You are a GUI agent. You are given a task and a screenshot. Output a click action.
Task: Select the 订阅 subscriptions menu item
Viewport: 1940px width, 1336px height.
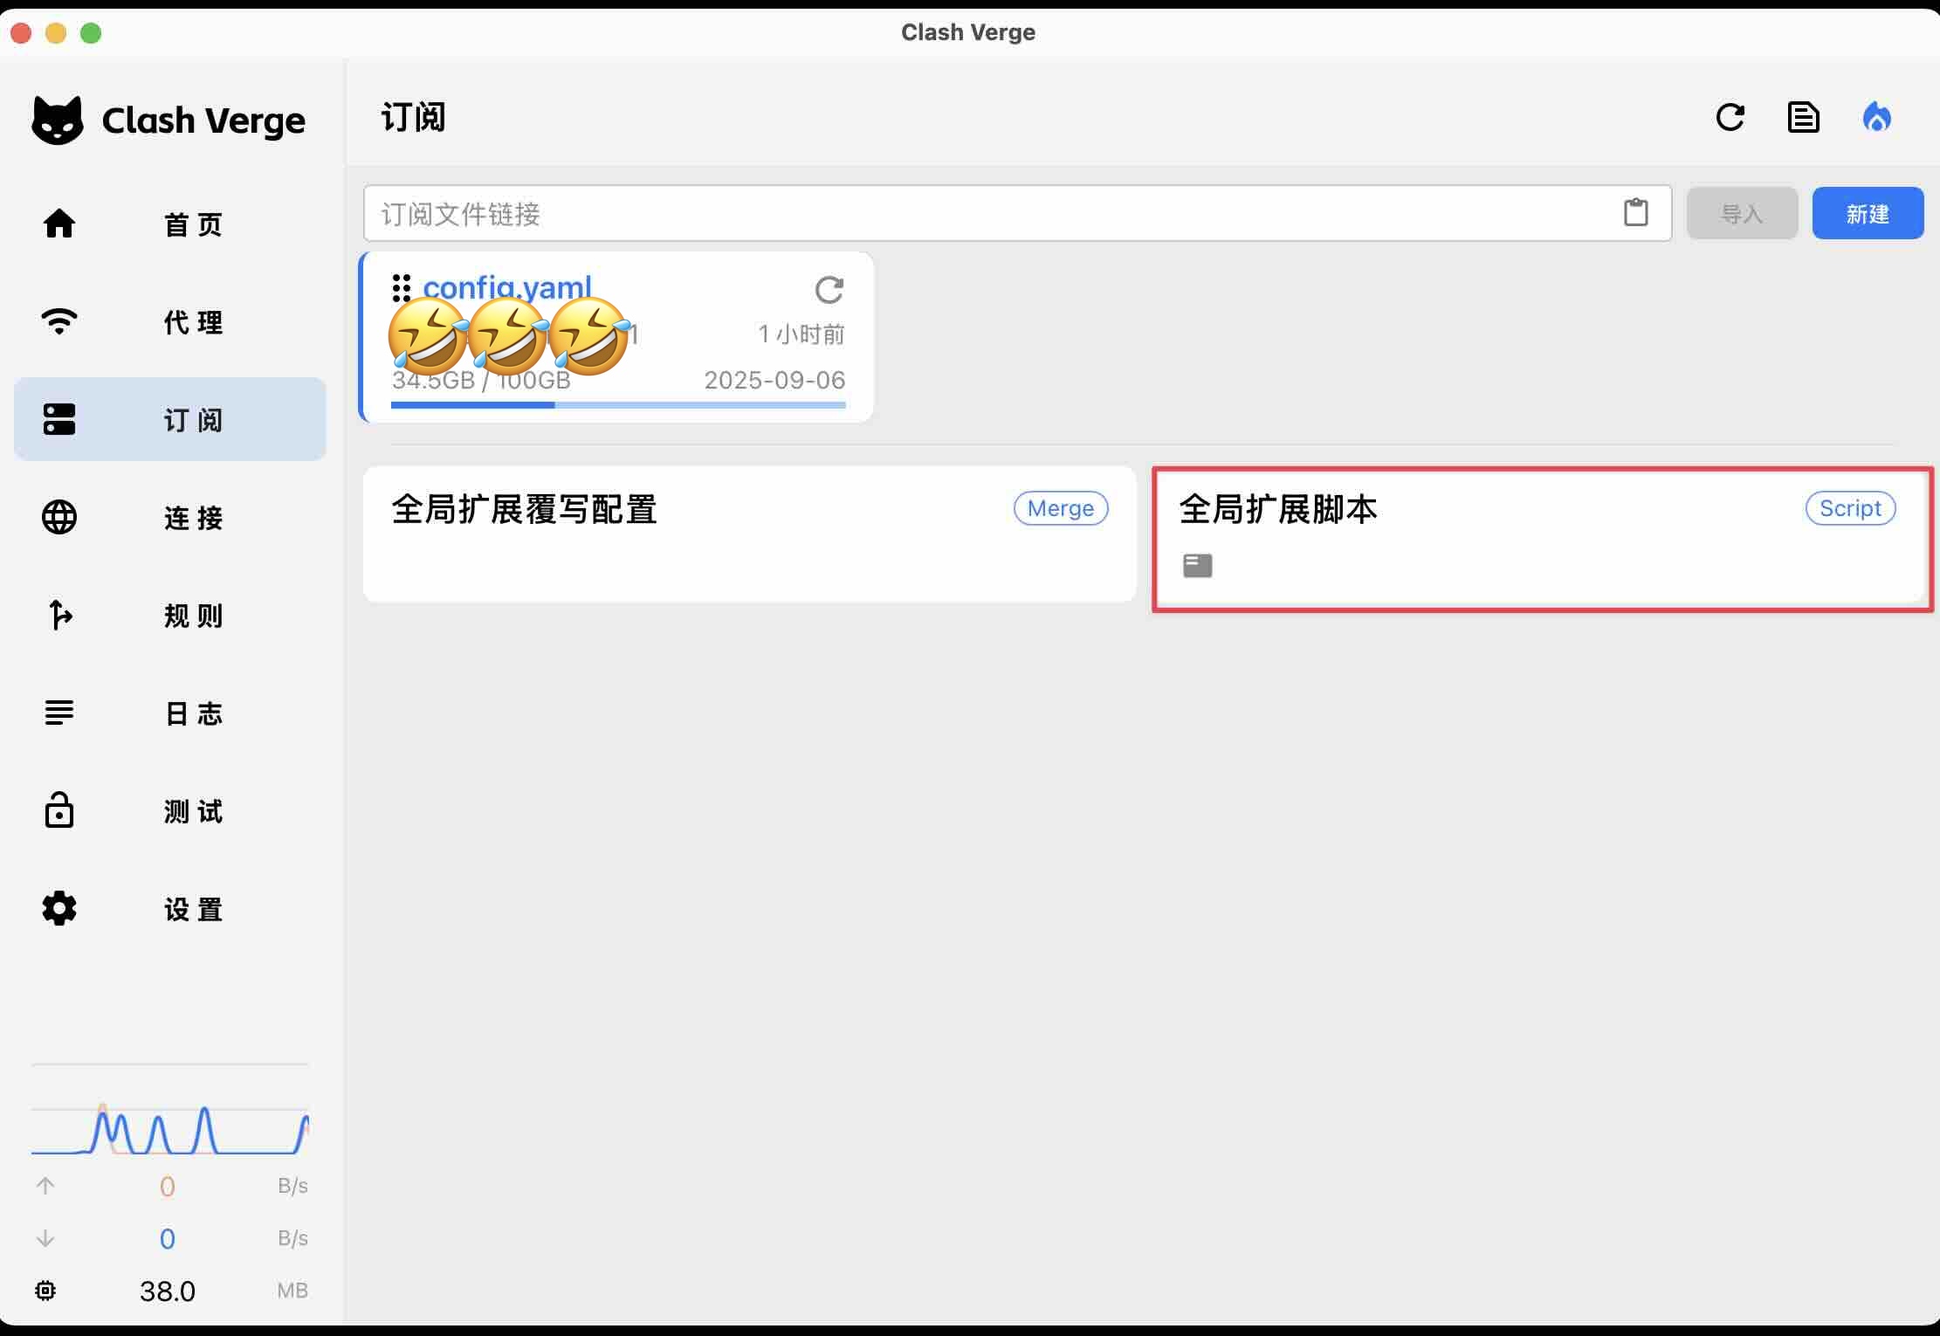pos(170,420)
